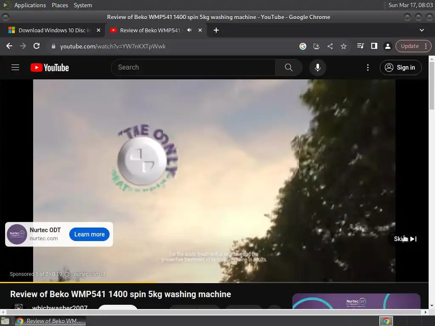The height and width of the screenshot is (326, 435).
Task: Close the YouTube tab
Action: click(200, 30)
